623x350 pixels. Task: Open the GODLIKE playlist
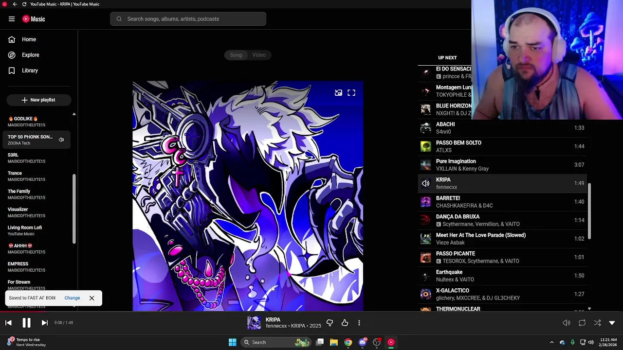tap(37, 122)
